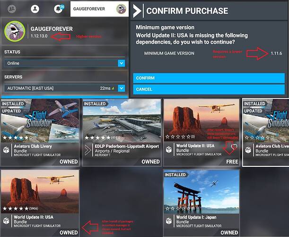The width and height of the screenshot is (289, 237).
Task: Click bundle box icon on World Update I: Japan
Action: click(x=169, y=220)
